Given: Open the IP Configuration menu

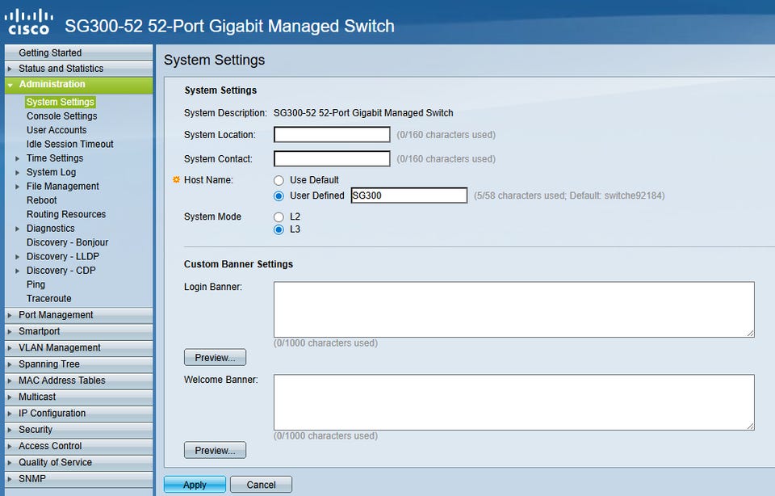Looking at the screenshot, I should (78, 413).
